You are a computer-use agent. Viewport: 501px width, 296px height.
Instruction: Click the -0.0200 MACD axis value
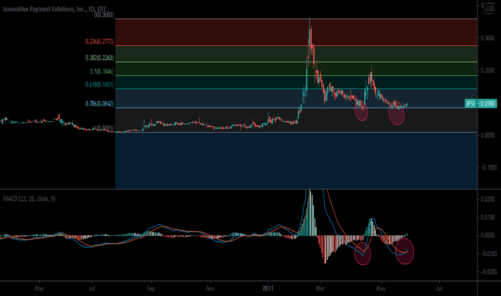click(x=489, y=272)
